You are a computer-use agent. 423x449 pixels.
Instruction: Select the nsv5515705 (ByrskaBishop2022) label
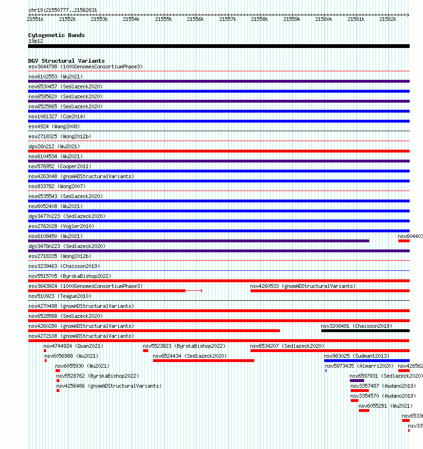click(x=70, y=277)
